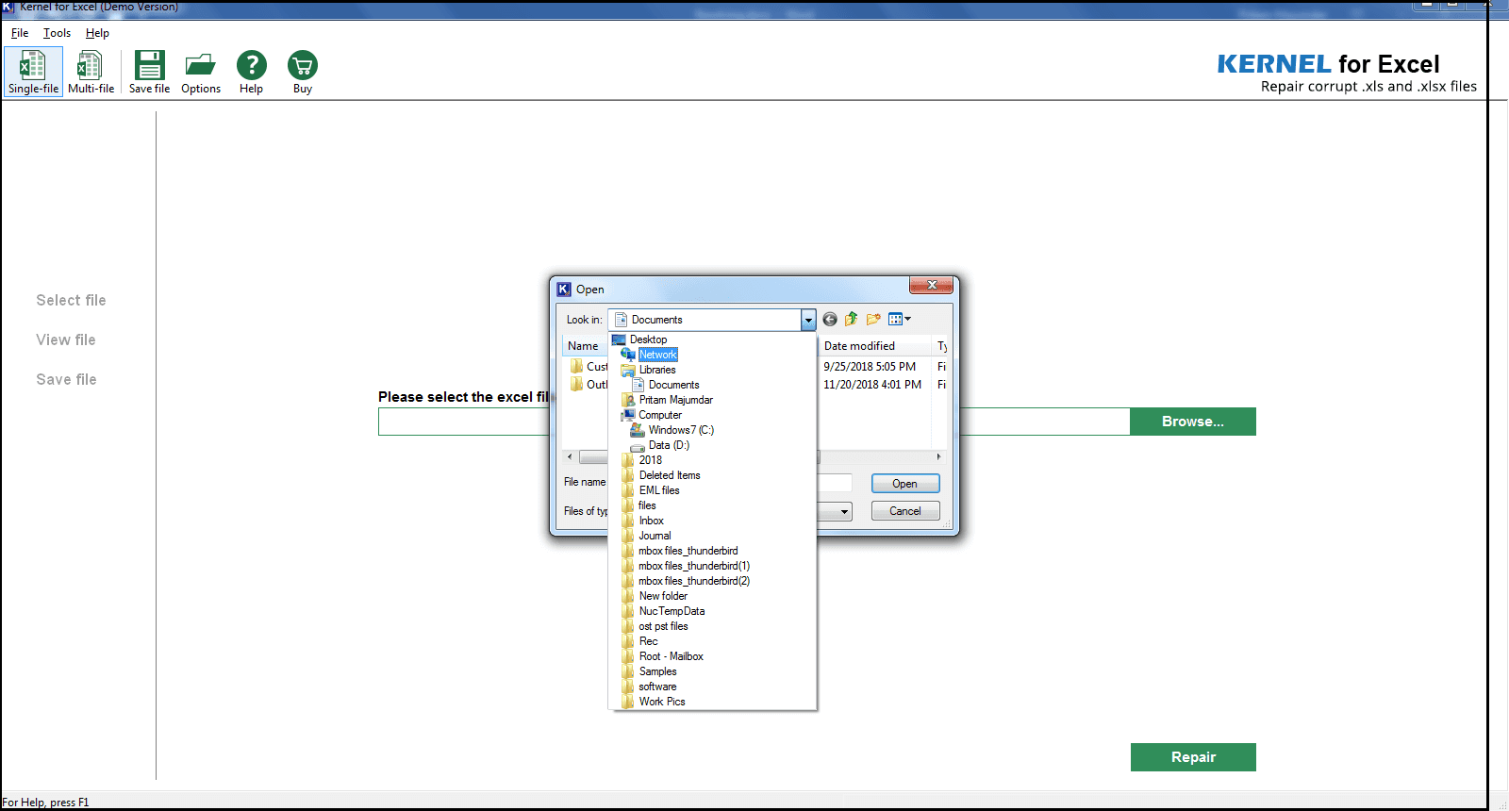The image size is (1509, 811).
Task: Select the Single-file repair mode icon
Action: click(33, 72)
